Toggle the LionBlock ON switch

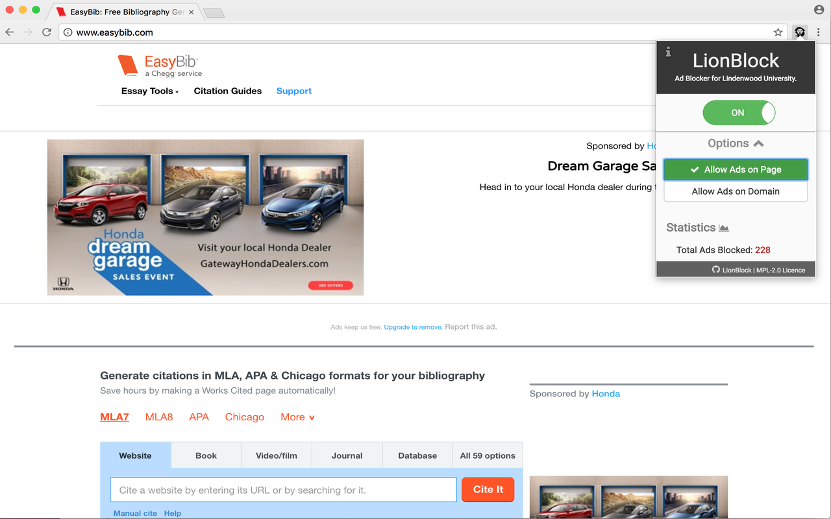738,113
